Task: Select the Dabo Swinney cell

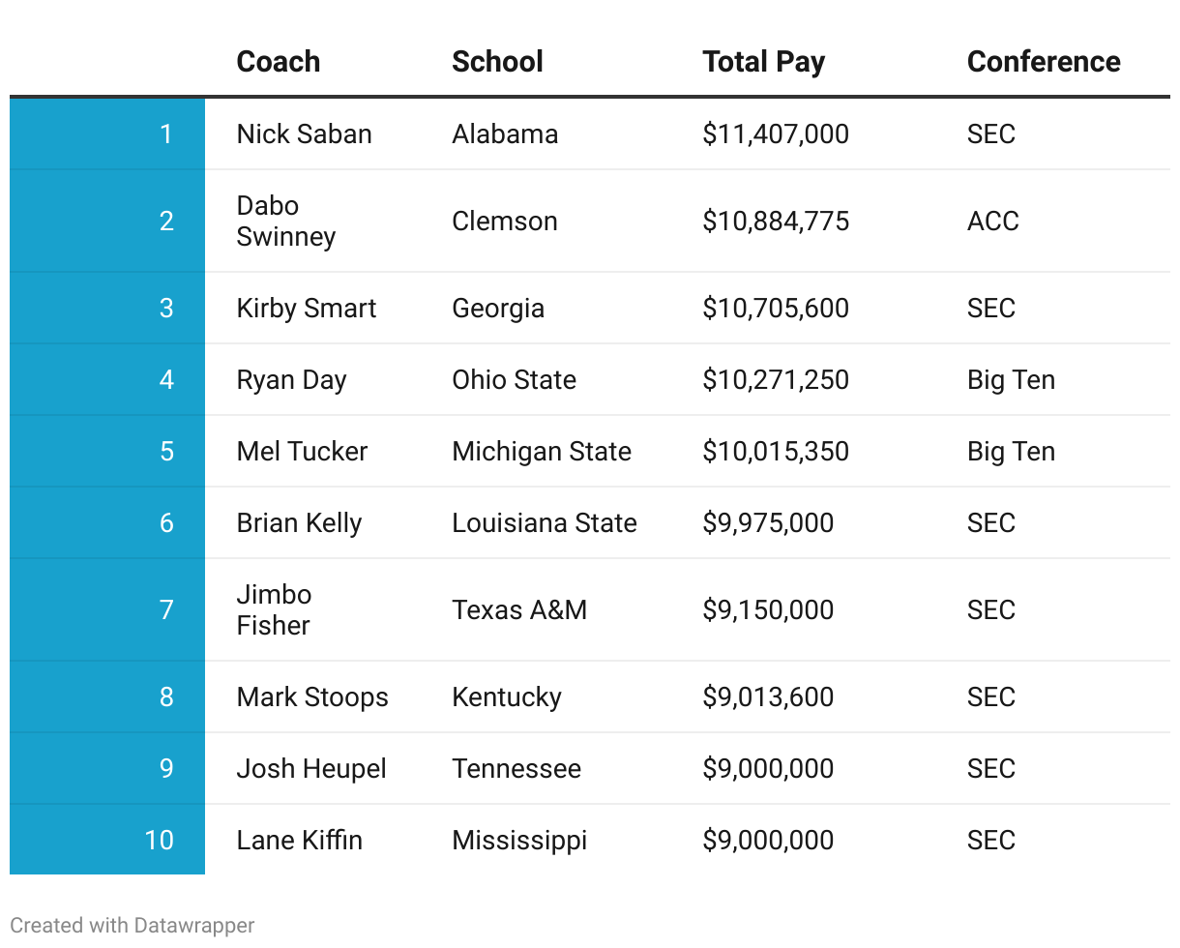Action: (x=286, y=222)
